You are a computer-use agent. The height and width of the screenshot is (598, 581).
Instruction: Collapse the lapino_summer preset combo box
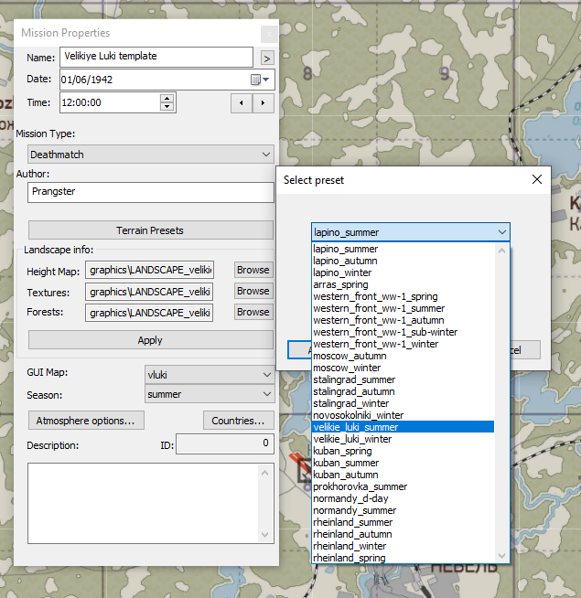point(501,232)
